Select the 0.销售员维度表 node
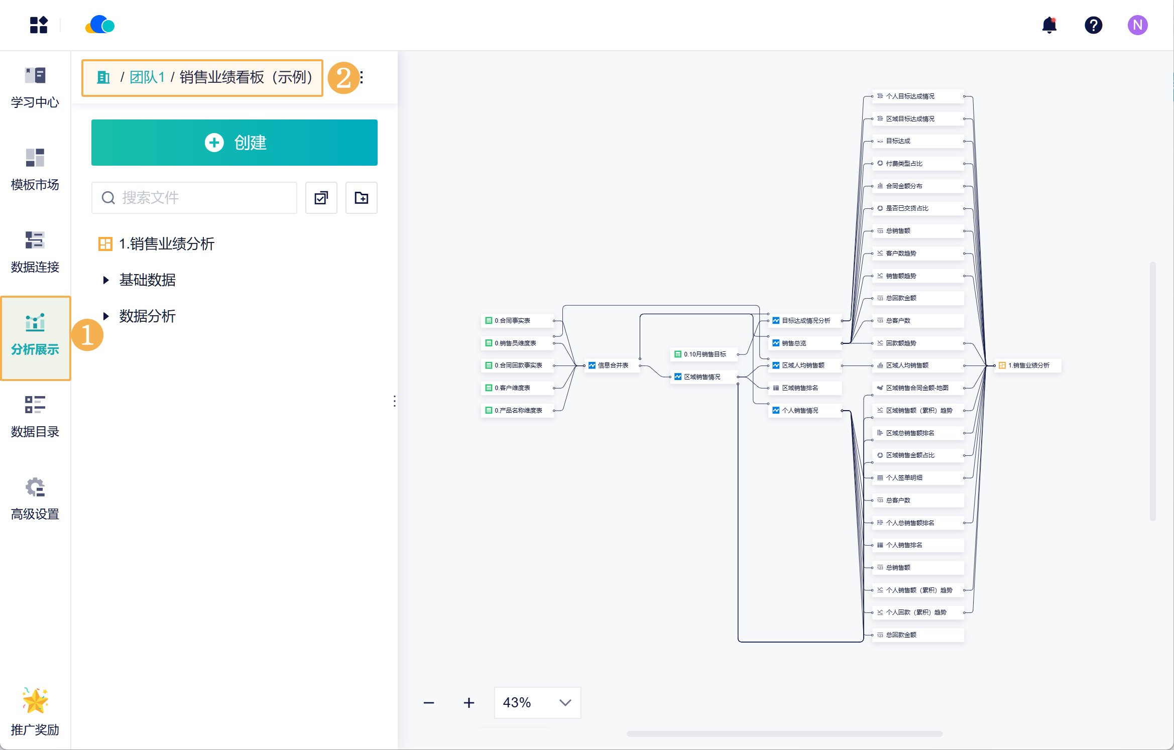Viewport: 1174px width, 750px height. point(517,343)
